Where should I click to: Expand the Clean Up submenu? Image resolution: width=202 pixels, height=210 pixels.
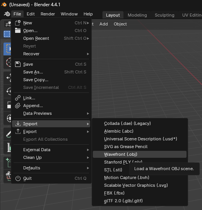[x=88, y=158]
